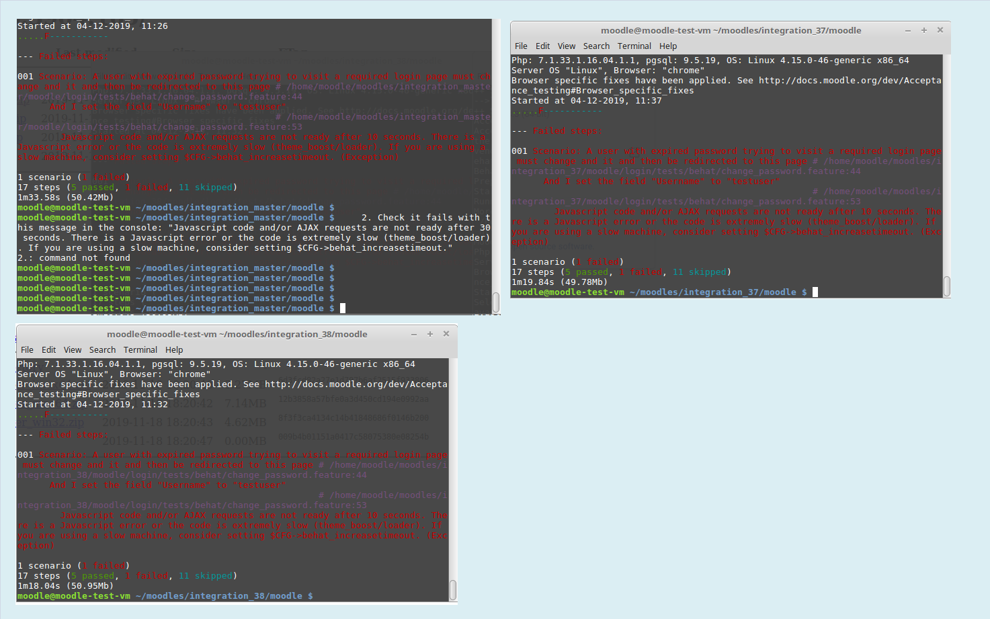
Task: Open Terminal menu in integration_38 terminal
Action: point(140,350)
